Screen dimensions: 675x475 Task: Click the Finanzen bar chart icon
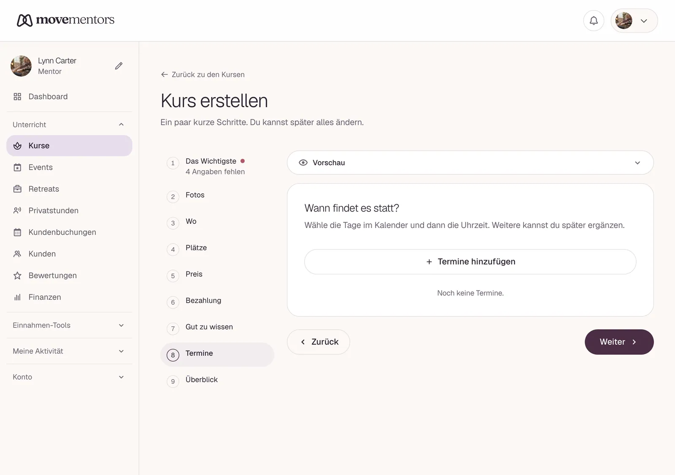(x=17, y=297)
